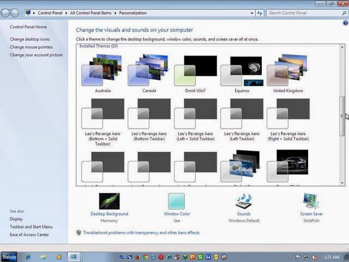Select the Australia theme
Screen dimensions: 349x262
pyautogui.click(x=103, y=73)
